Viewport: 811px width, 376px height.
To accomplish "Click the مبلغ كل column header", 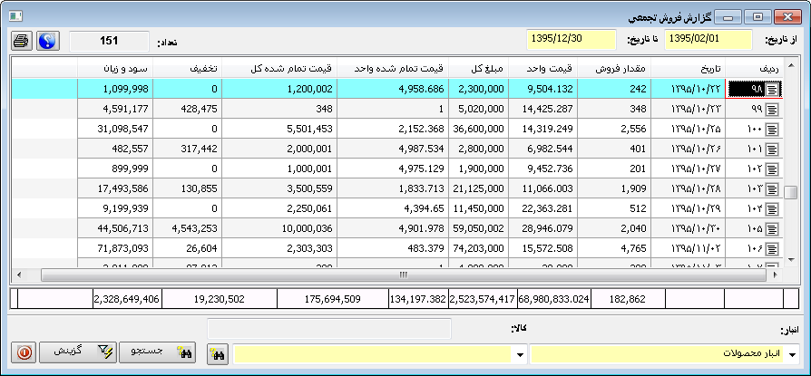I will tap(478, 69).
